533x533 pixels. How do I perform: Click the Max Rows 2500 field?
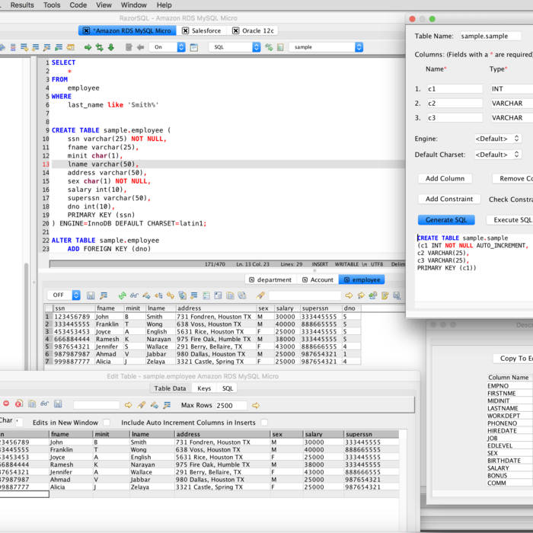tap(231, 405)
